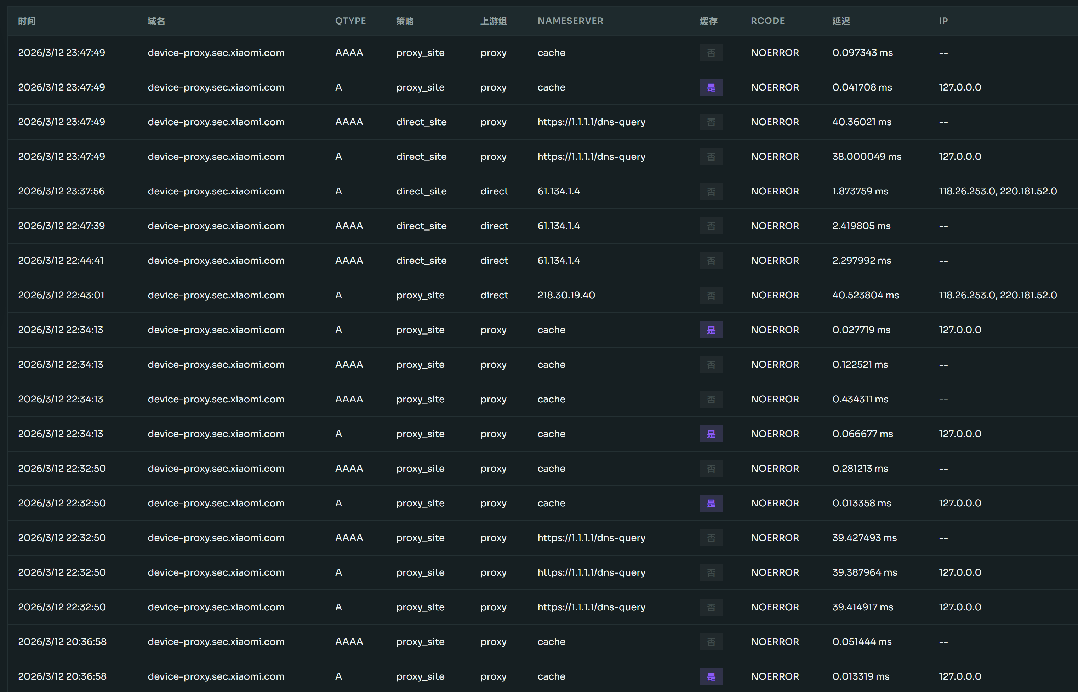The width and height of the screenshot is (1078, 692).
Task: Click the 否 cache badge beside 0.097343 ms
Action: click(x=711, y=53)
